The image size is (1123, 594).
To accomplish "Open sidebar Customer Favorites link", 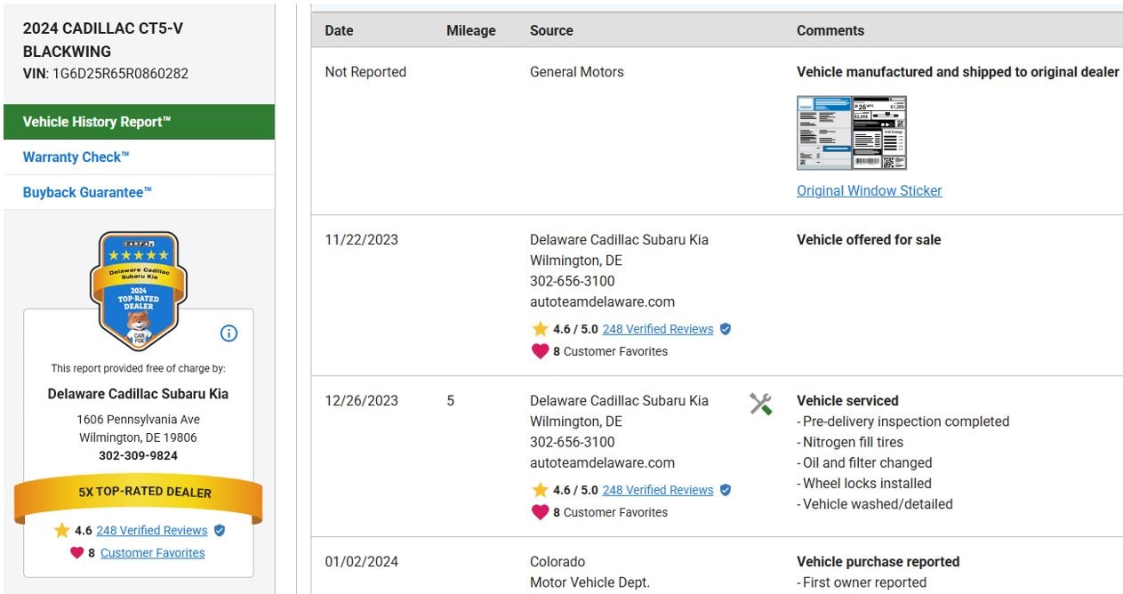I will [152, 553].
